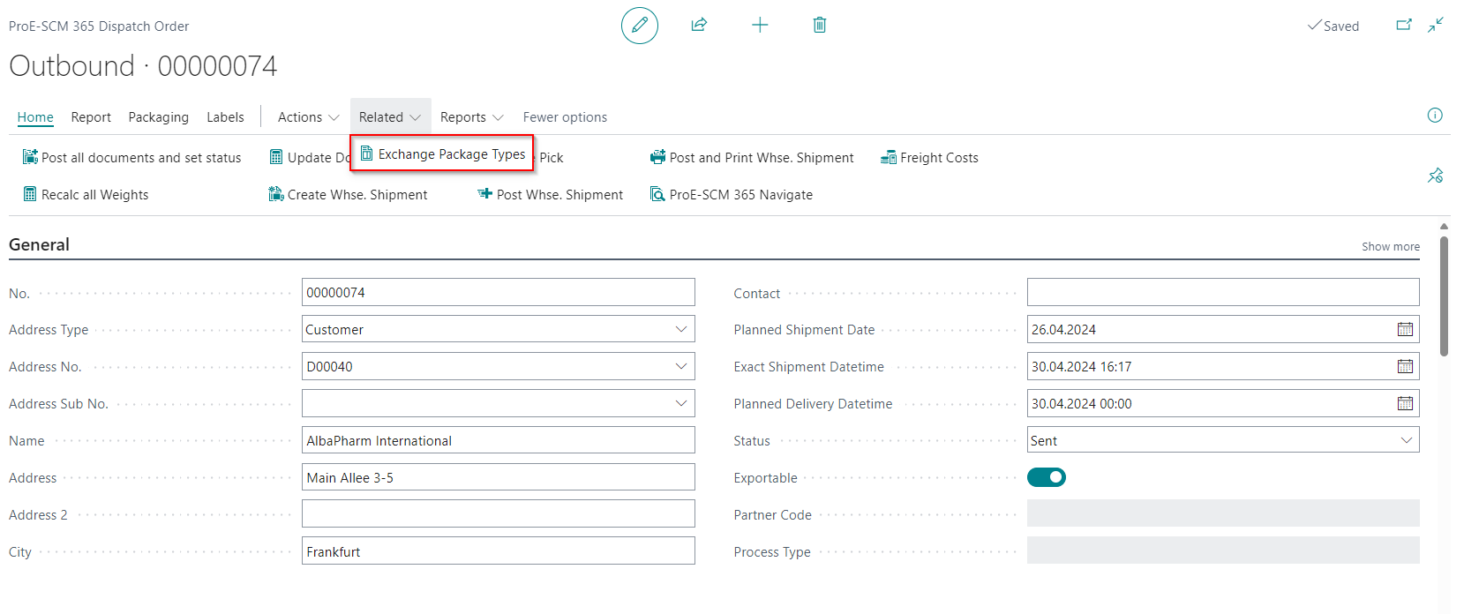Expand the Address Type dropdown
This screenshot has height=614, width=1464.
click(681, 329)
